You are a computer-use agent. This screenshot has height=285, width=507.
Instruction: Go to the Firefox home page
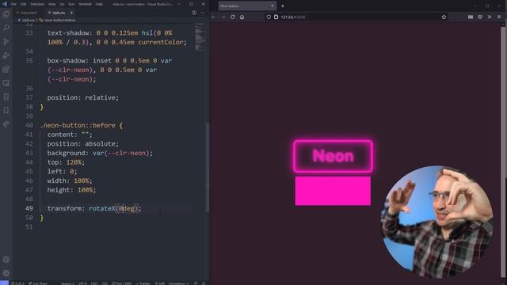(x=242, y=17)
